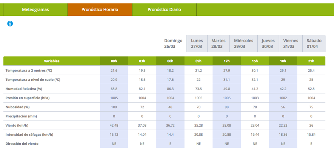Click the Presión en superficie (hPa) label

click(x=28, y=98)
